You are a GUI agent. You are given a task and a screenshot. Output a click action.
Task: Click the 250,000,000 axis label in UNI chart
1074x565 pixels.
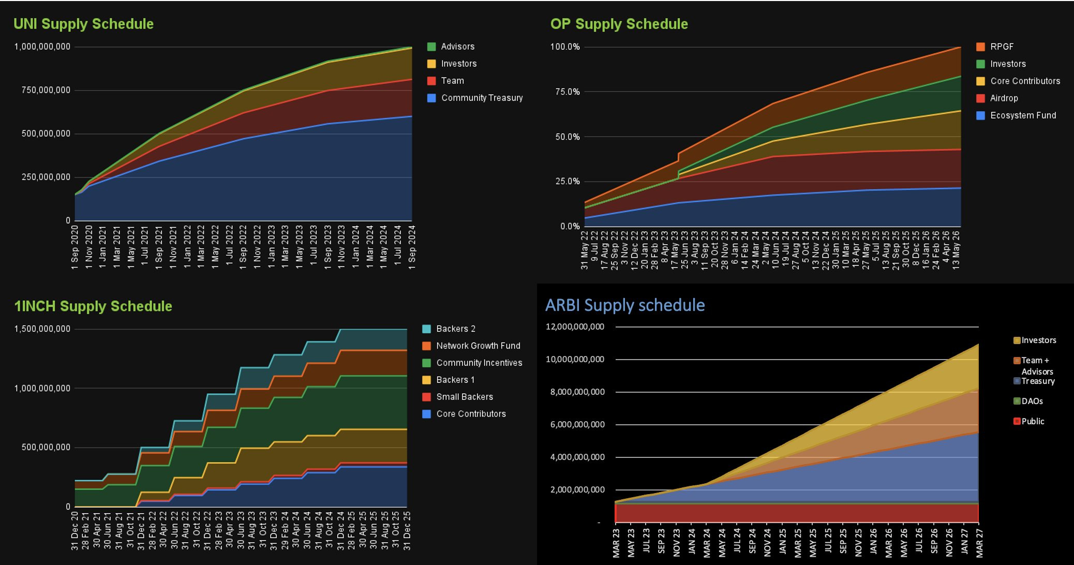pyautogui.click(x=46, y=177)
